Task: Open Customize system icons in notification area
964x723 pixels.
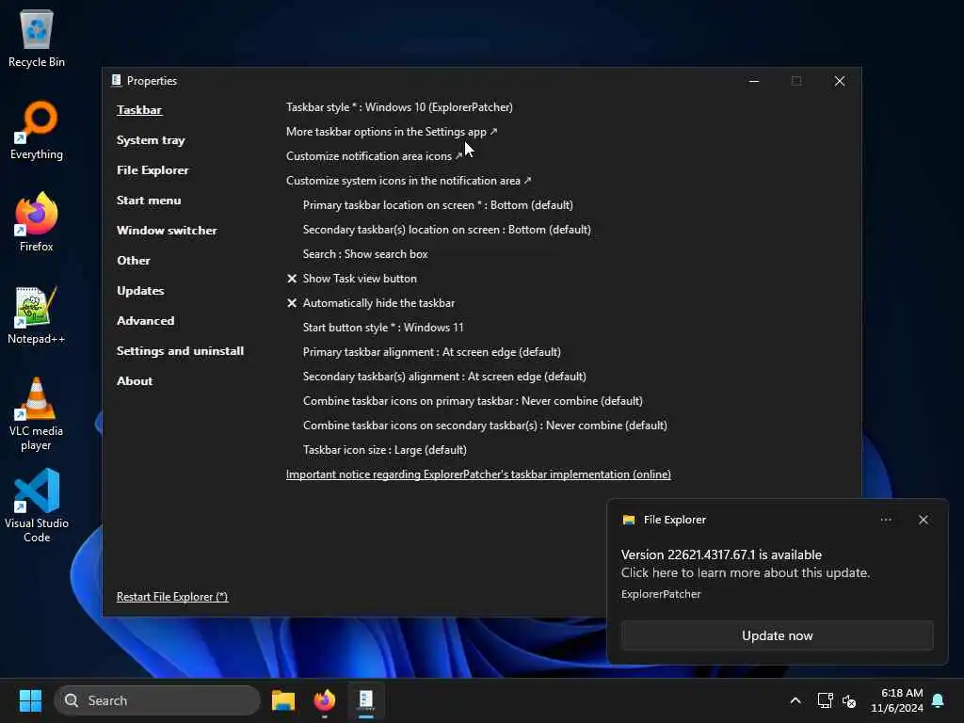Action: click(x=409, y=181)
